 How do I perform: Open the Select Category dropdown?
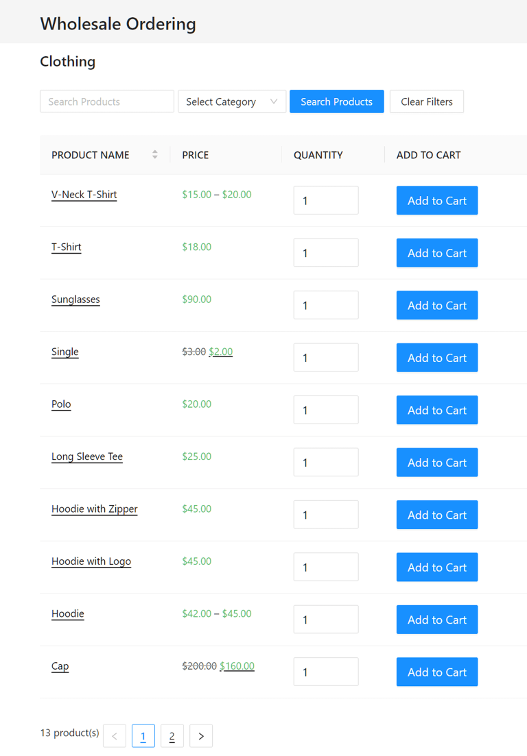pyautogui.click(x=232, y=101)
